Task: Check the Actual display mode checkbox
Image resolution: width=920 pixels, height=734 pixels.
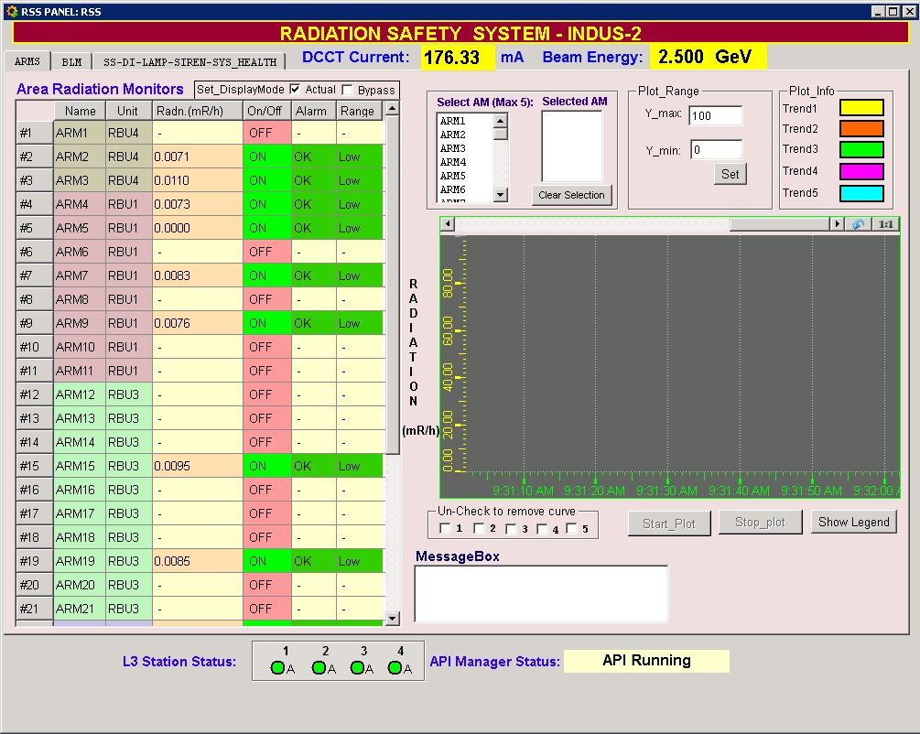Action: 295,89
